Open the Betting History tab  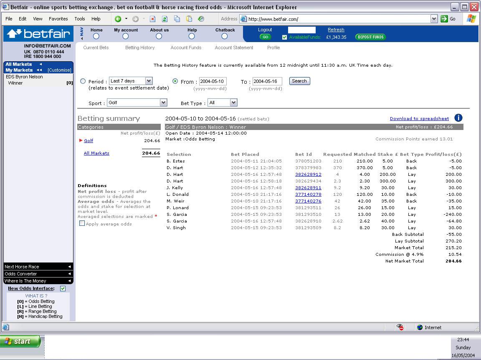[140, 47]
